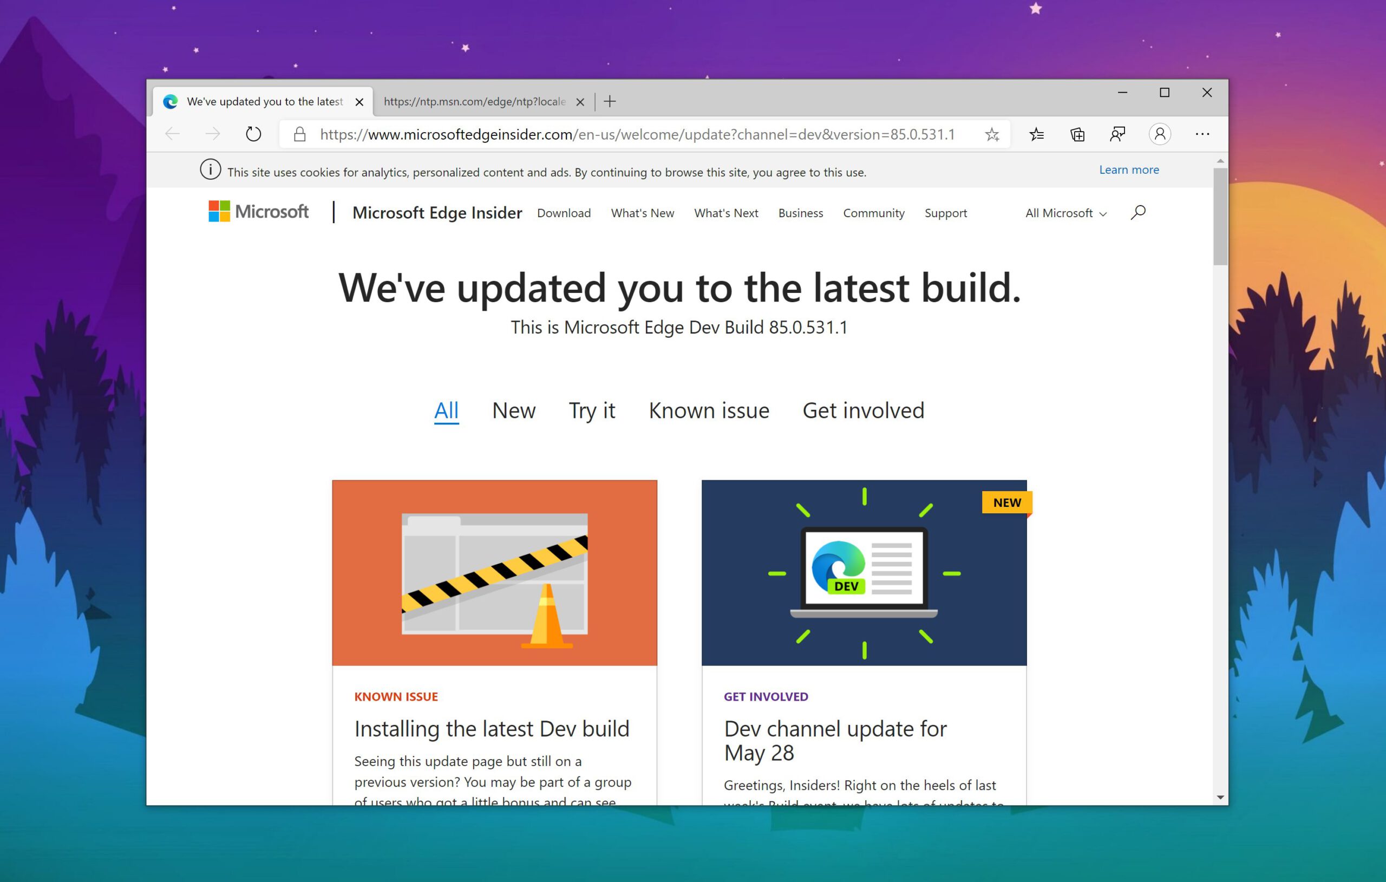Click the Microsoft logo
The height and width of the screenshot is (882, 1386).
(258, 211)
